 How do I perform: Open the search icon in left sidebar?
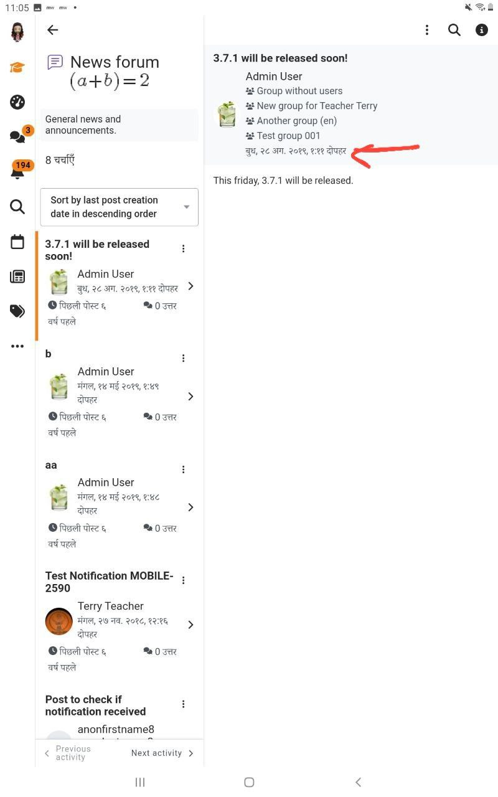(17, 207)
